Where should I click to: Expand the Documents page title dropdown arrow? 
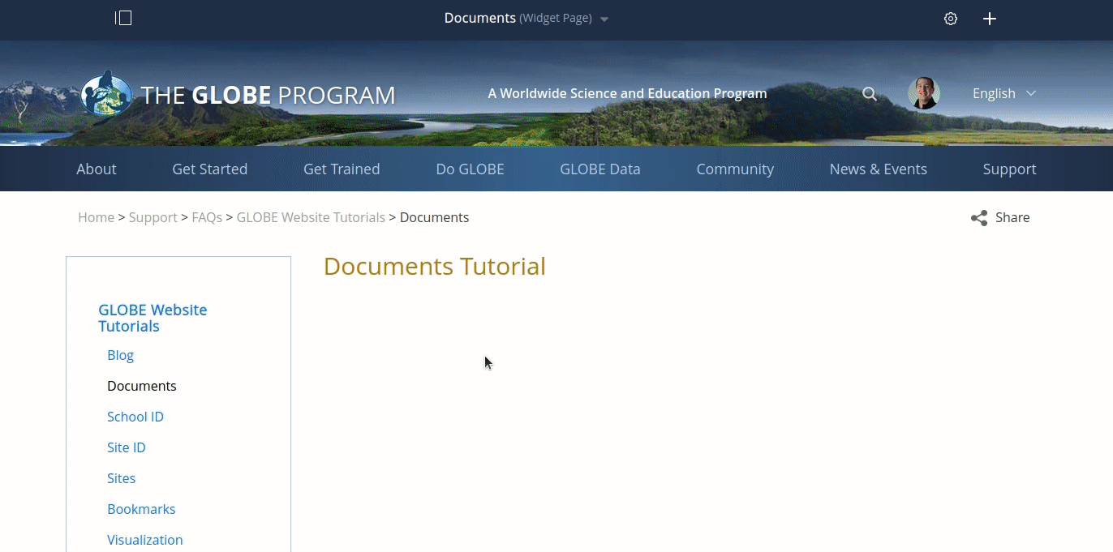pos(604,19)
